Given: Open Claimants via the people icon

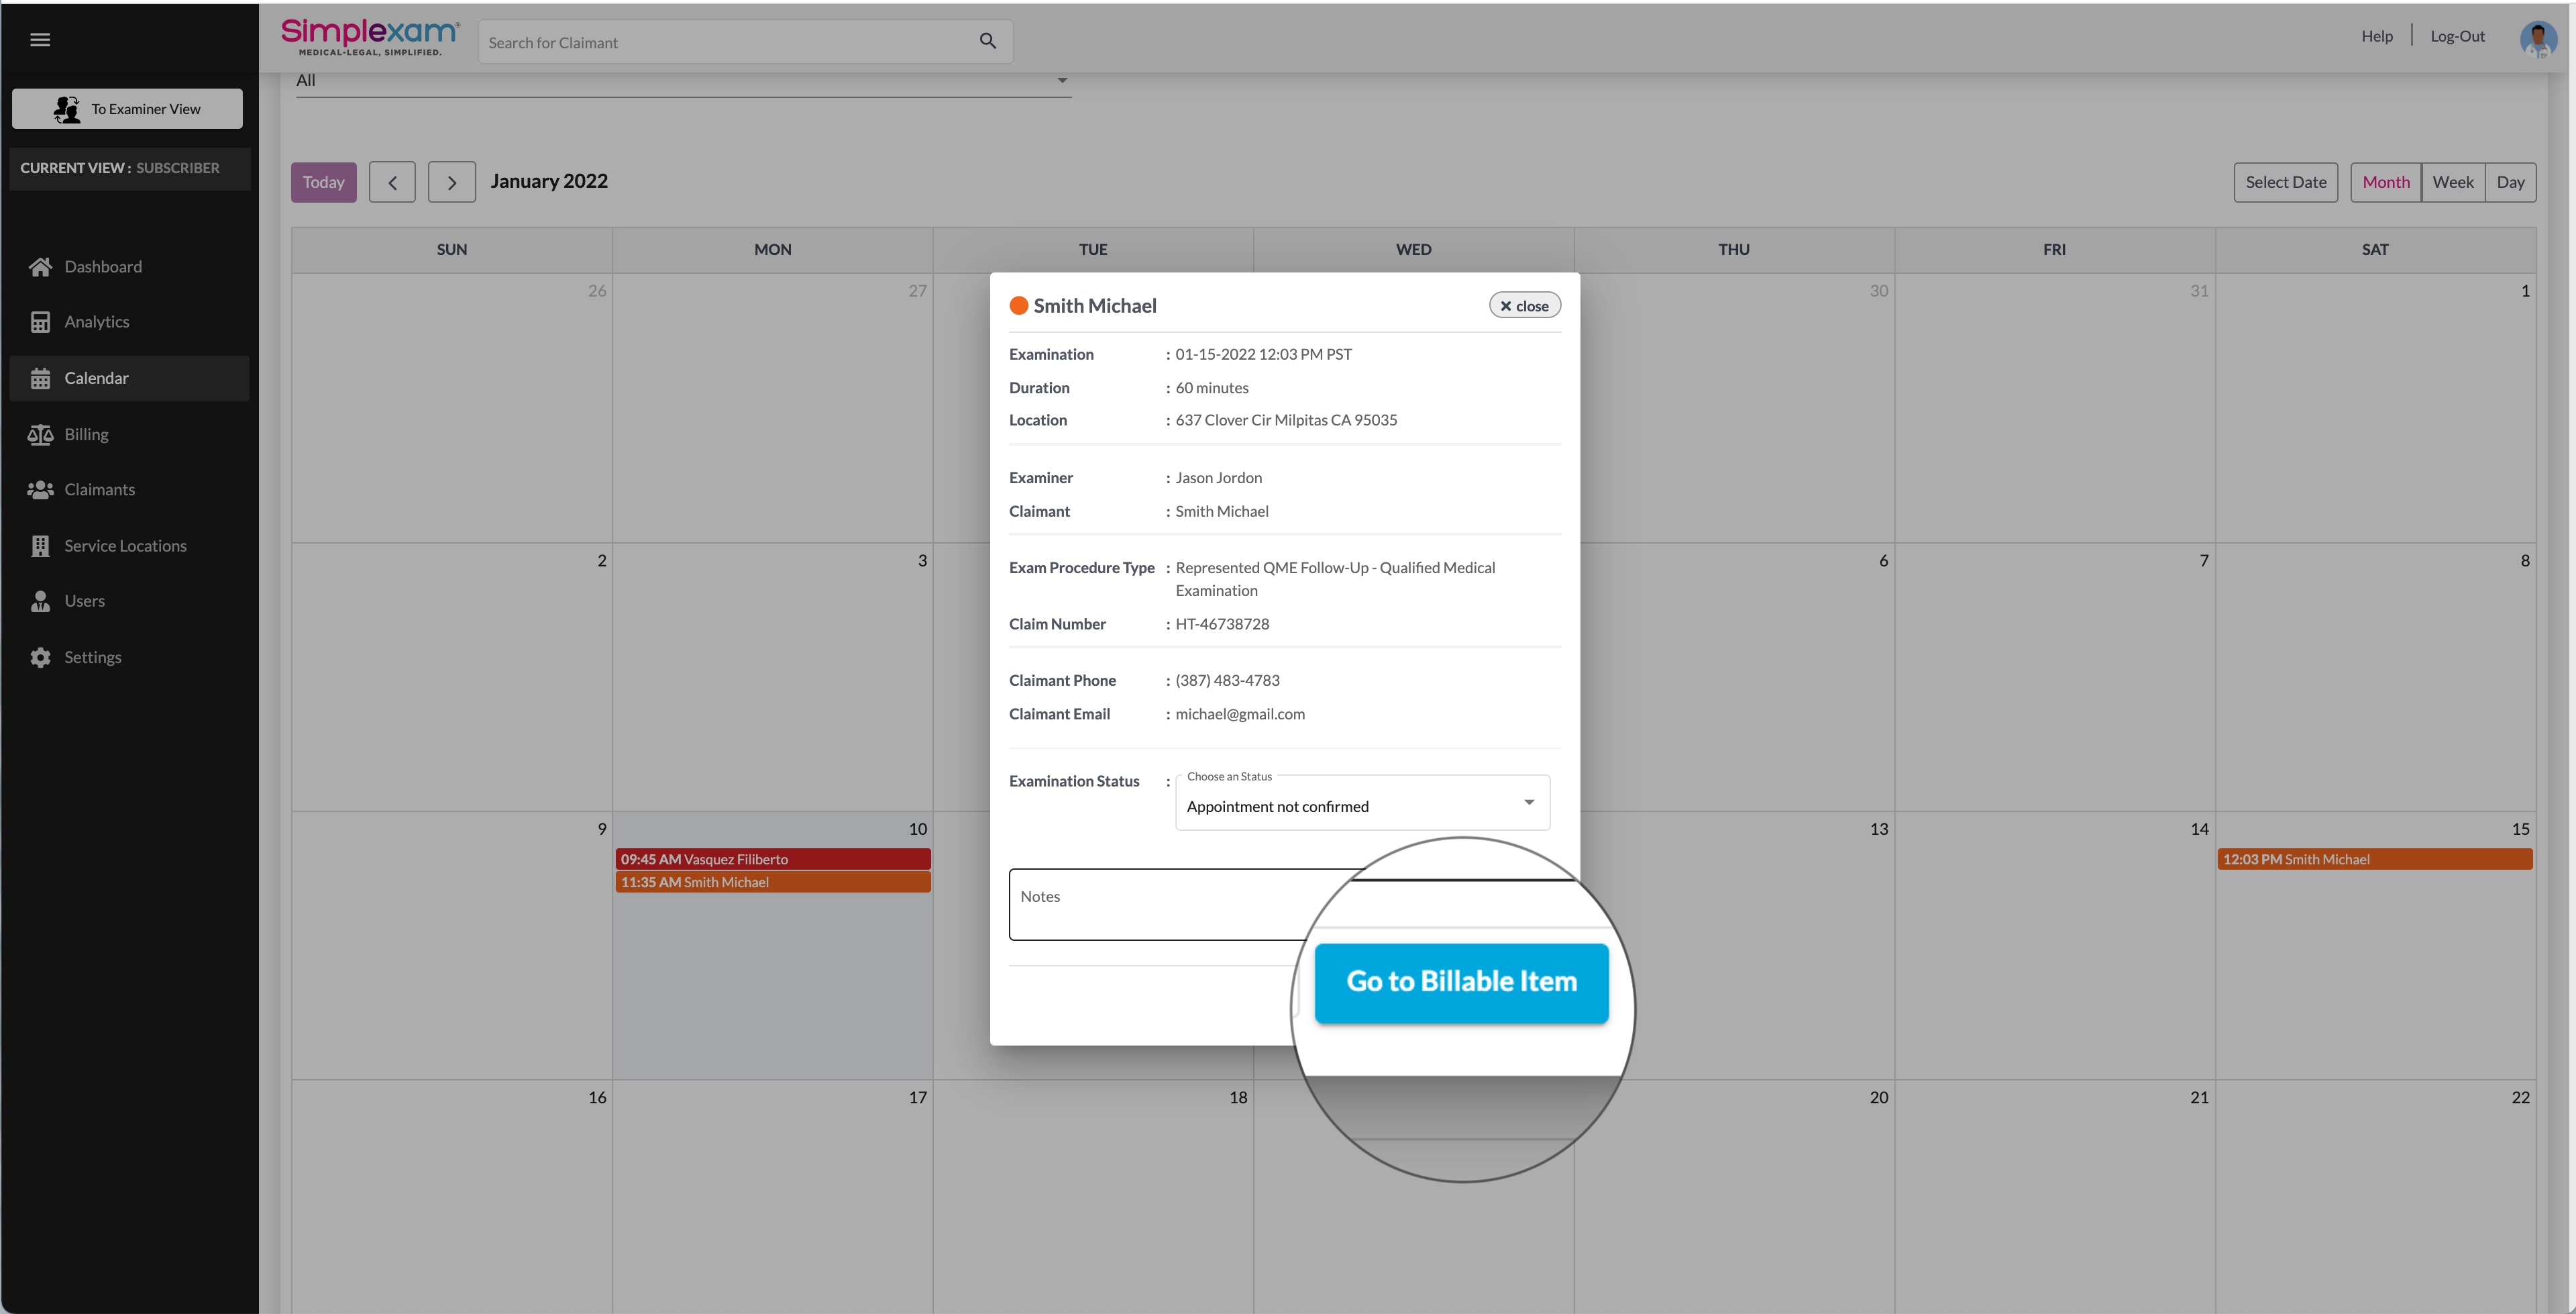Looking at the screenshot, I should (40, 489).
